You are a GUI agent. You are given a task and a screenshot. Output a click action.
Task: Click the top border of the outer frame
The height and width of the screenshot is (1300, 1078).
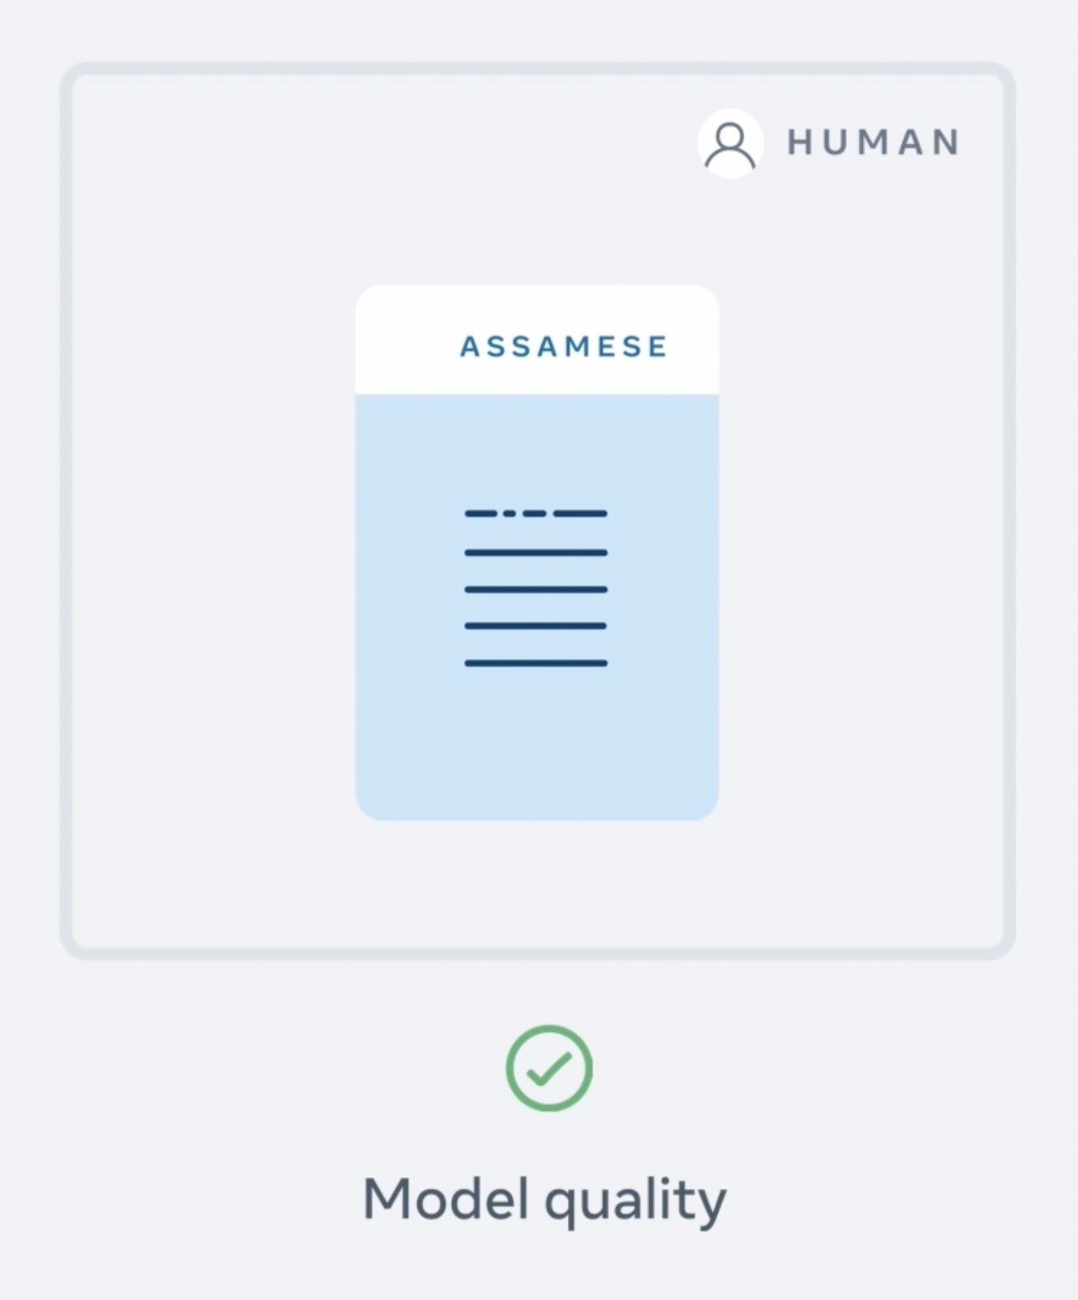click(x=537, y=69)
